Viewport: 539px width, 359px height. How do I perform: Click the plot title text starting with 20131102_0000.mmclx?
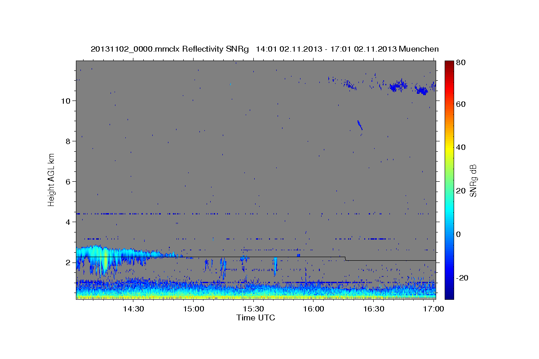point(265,49)
